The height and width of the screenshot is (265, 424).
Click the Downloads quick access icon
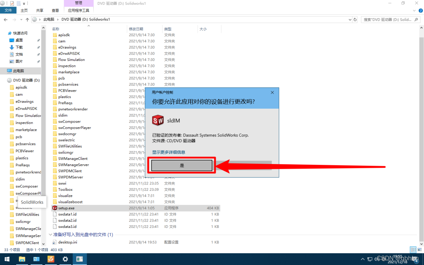(12, 47)
